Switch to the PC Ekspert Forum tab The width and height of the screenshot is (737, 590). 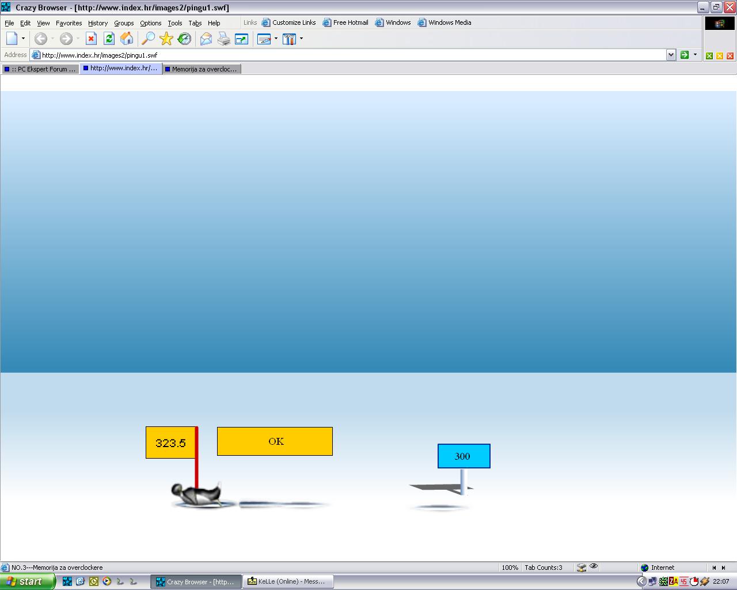pos(40,69)
